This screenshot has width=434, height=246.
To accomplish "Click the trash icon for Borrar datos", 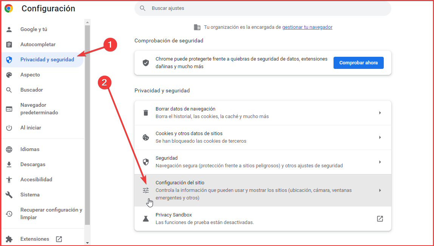I will coord(145,113).
